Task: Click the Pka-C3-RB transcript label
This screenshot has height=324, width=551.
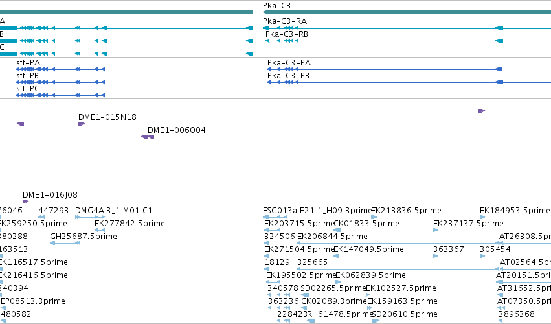Action: [286, 34]
